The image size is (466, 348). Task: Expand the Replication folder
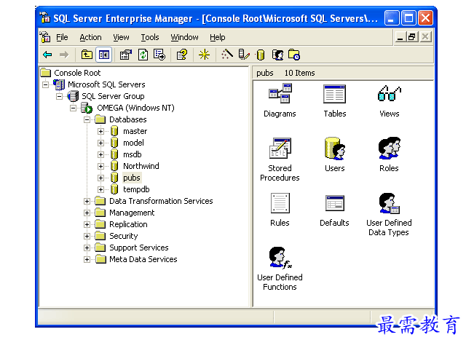click(x=87, y=224)
